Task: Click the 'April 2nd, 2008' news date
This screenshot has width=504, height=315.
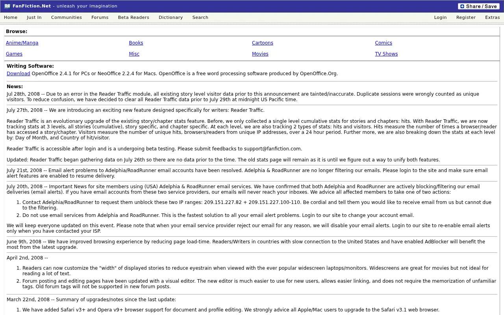Action: point(27,258)
